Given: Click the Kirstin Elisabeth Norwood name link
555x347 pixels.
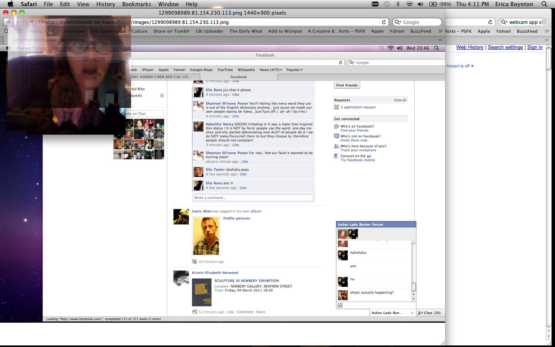Looking at the screenshot, I should [x=215, y=273].
